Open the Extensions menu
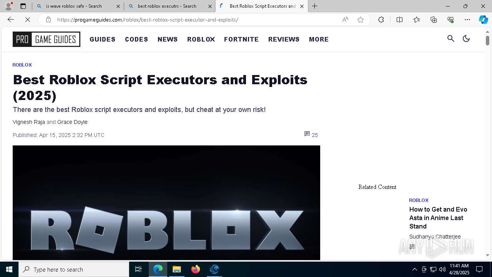The image size is (492, 277). [x=381, y=20]
